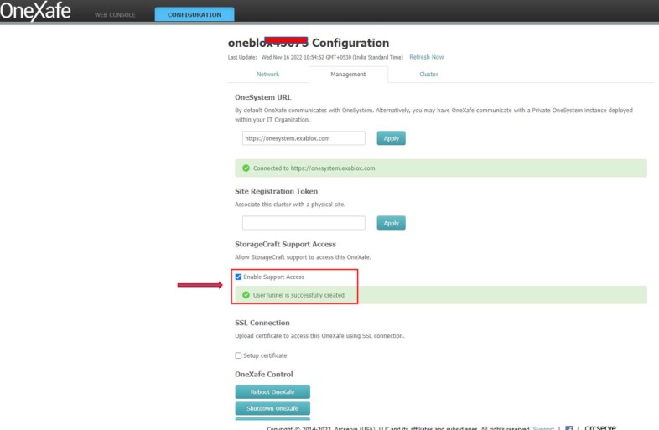Click 'Associate this cluster with a physical site.' text
This screenshot has height=430, width=659.
coord(290,205)
